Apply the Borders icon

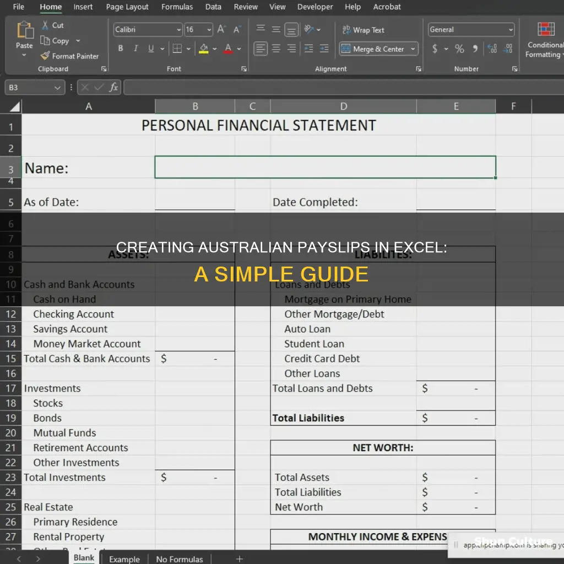[x=177, y=48]
